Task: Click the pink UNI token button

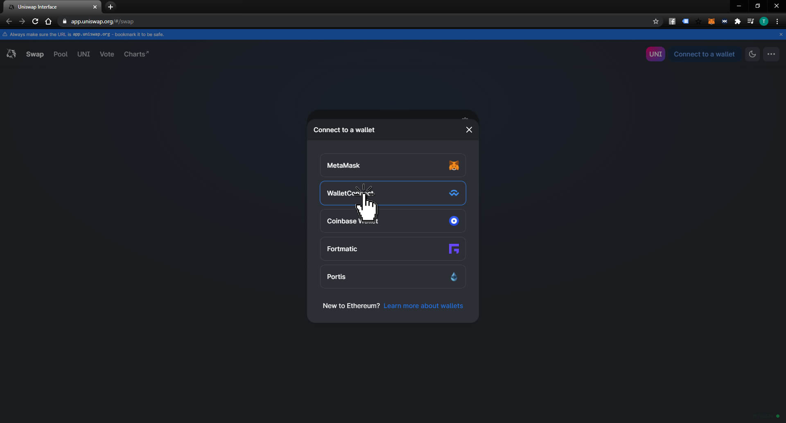Action: [x=655, y=54]
